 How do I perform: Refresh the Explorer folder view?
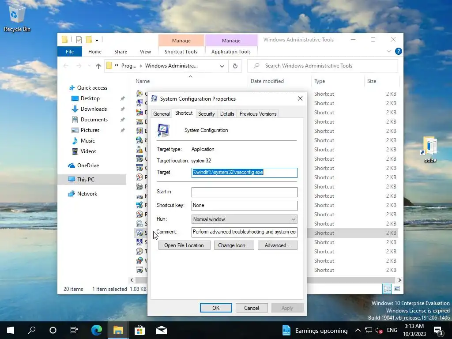coord(235,66)
